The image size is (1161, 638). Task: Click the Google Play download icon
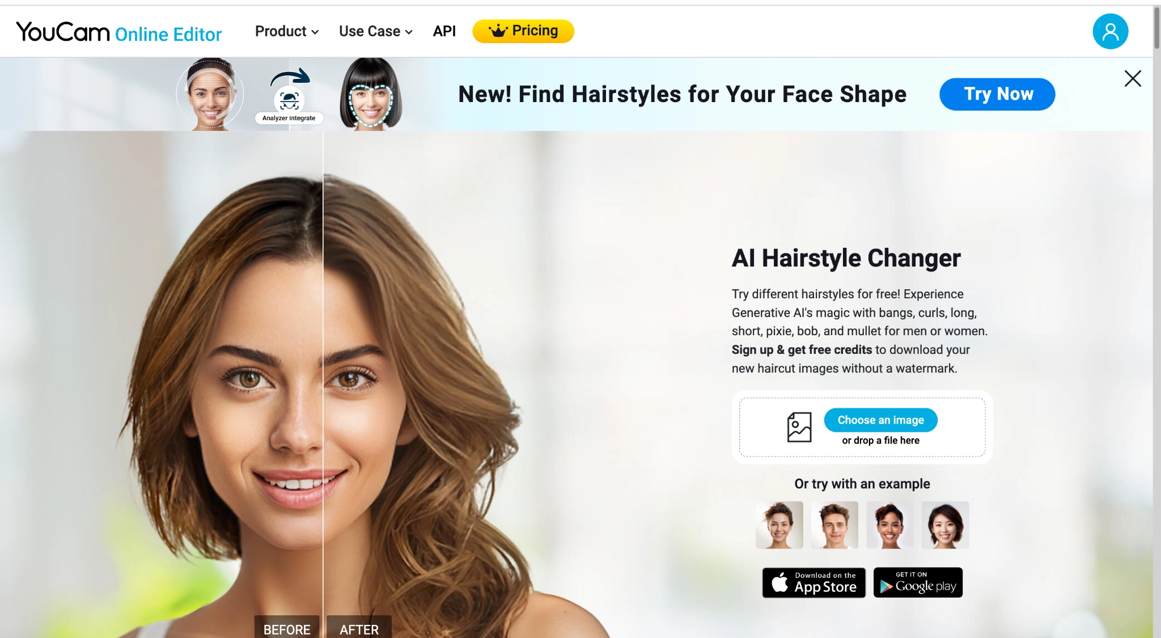pyautogui.click(x=918, y=582)
